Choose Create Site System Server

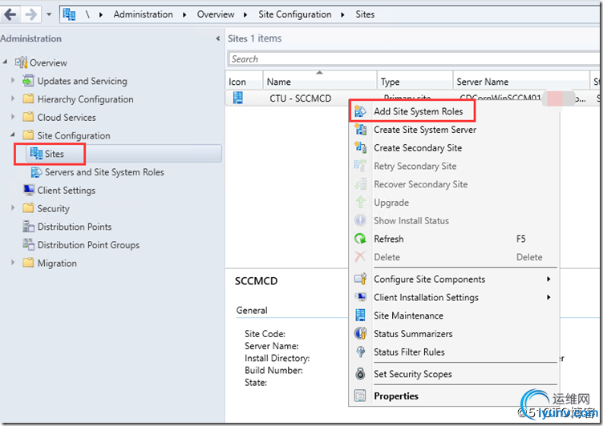(x=454, y=130)
